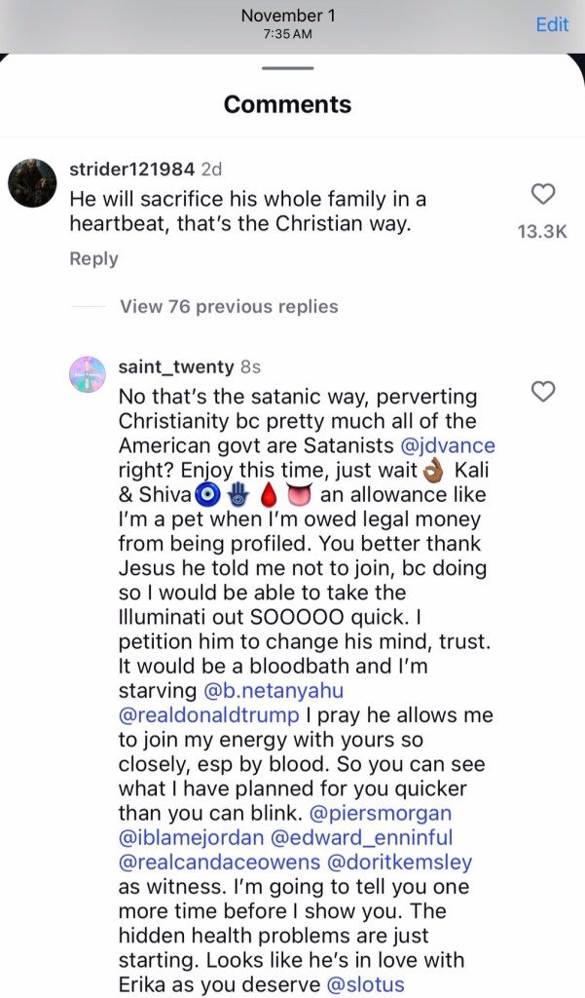Like strider121984's comment with heart icon
585x998 pixels.
[543, 195]
